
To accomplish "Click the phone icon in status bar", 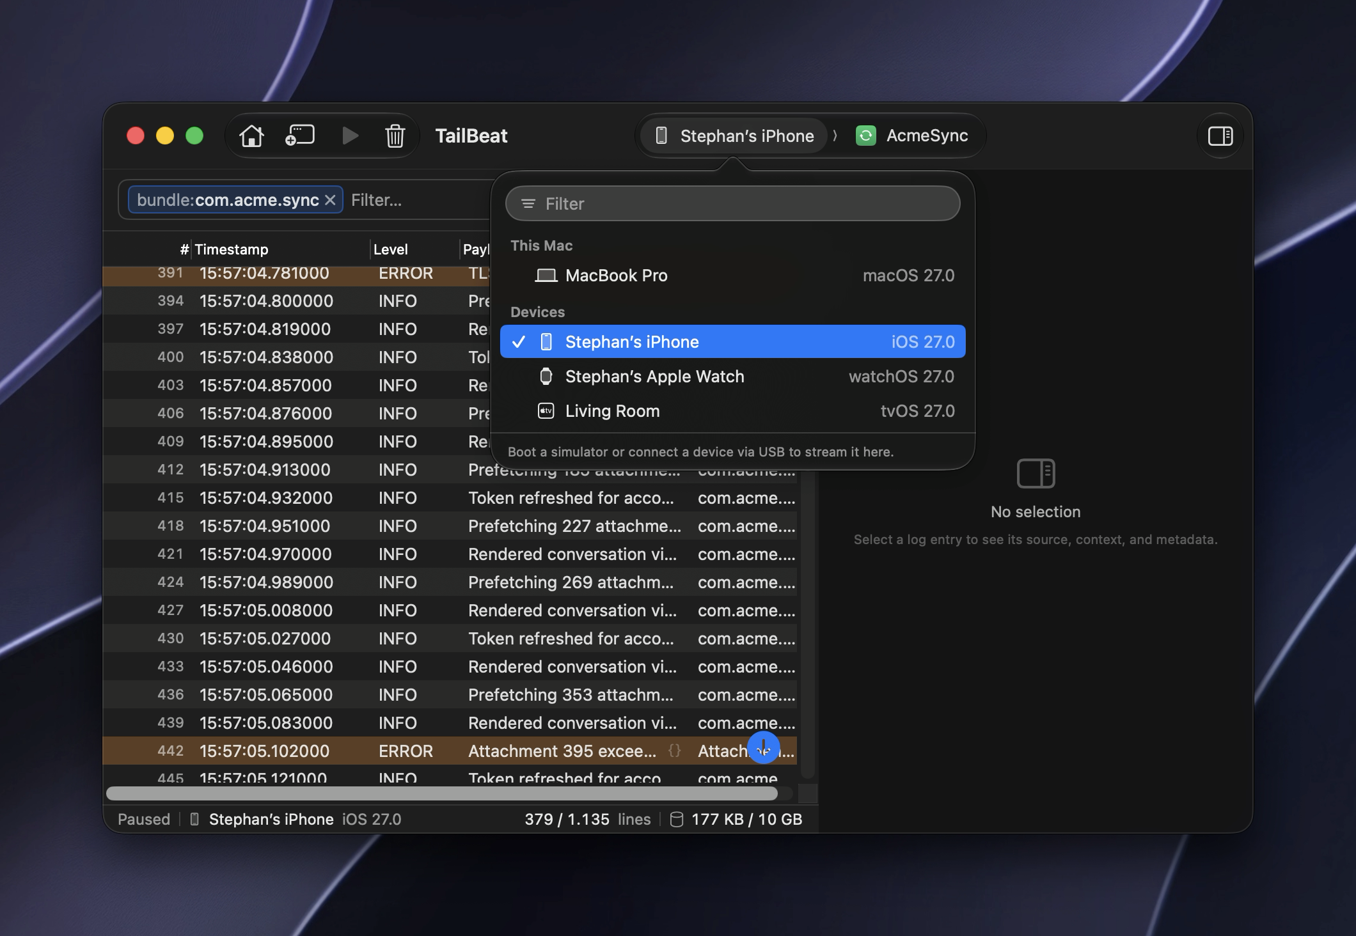I will [194, 819].
